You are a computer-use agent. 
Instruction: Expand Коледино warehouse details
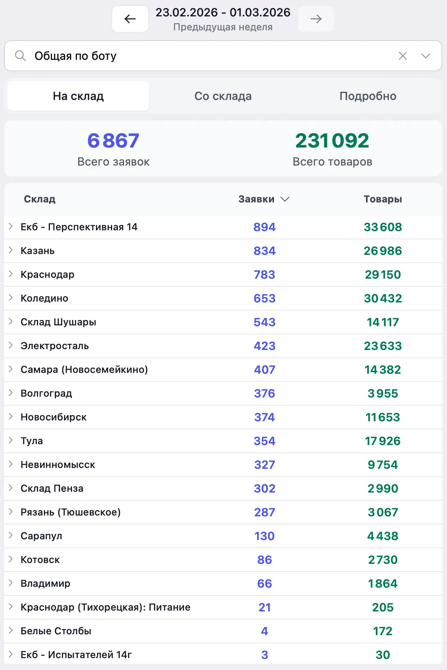pyautogui.click(x=11, y=298)
